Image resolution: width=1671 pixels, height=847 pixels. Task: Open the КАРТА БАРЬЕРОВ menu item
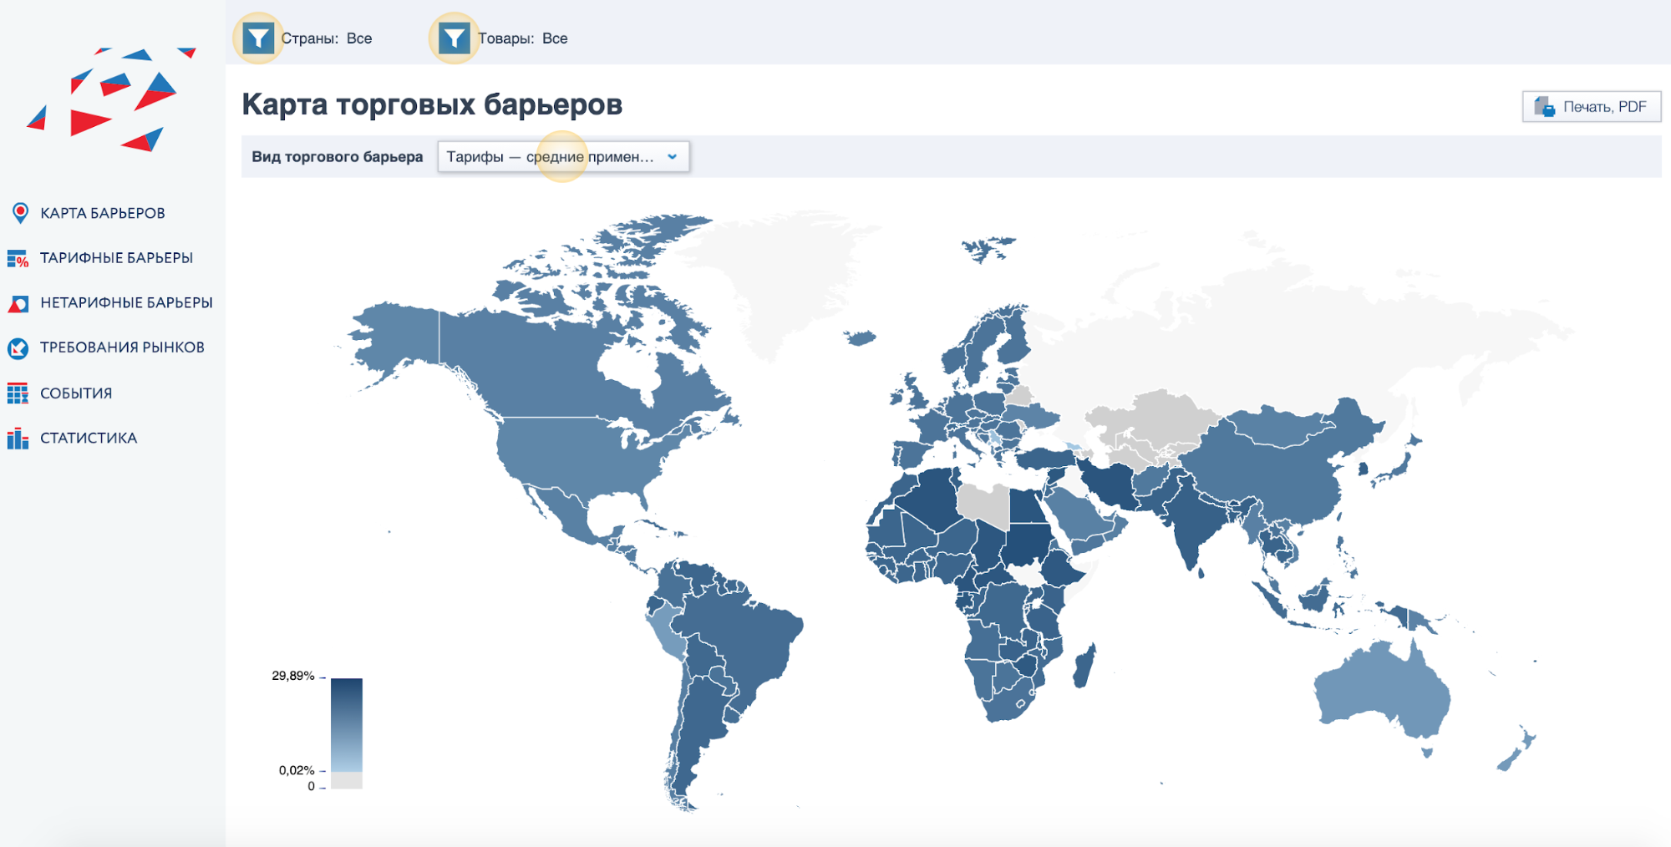coord(103,213)
